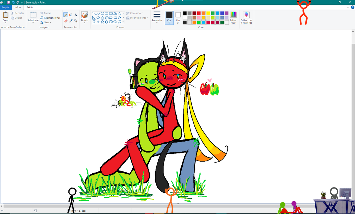Screen dimensions: 355x214
Task: Switch to the Exibir tab
Action: 30,7
